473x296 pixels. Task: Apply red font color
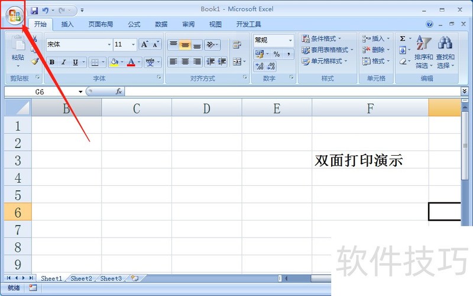pos(131,63)
